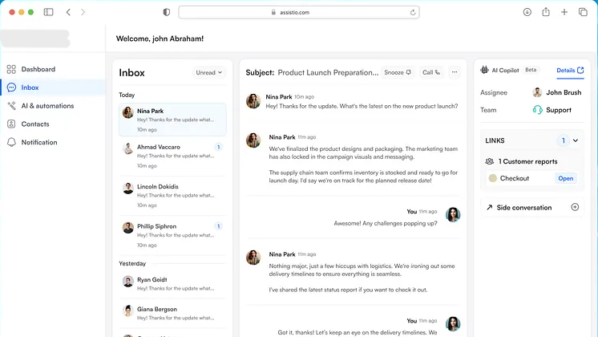Click the Support headset icon
Viewport: 598px width, 337px height.
[537, 110]
